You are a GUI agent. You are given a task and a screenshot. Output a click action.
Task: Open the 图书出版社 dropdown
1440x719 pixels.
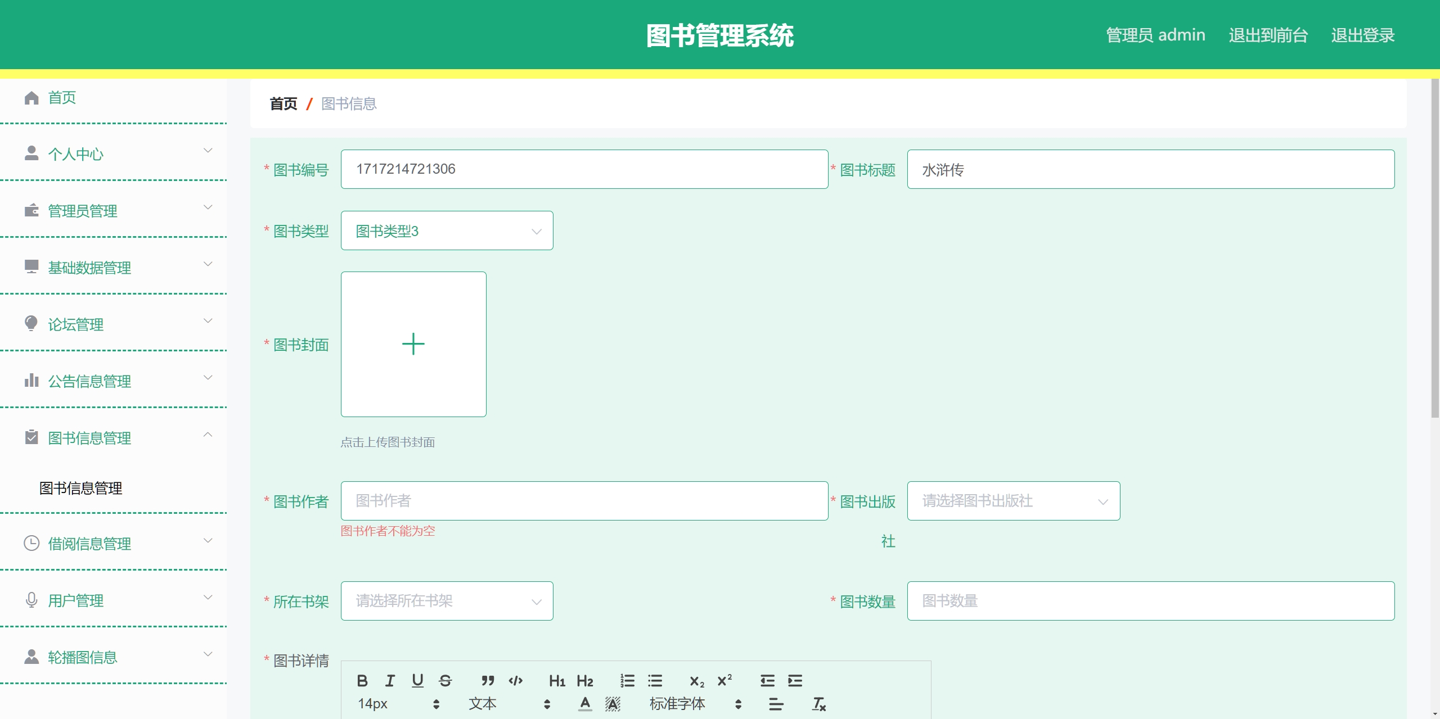click(x=1014, y=501)
